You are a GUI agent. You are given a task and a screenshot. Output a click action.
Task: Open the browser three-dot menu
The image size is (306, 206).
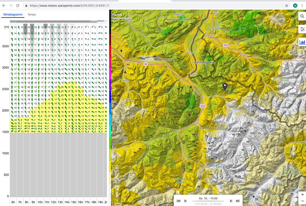(302, 6)
